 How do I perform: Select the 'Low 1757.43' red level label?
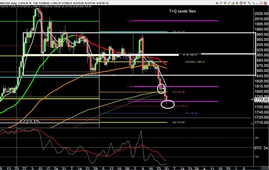[182, 106]
